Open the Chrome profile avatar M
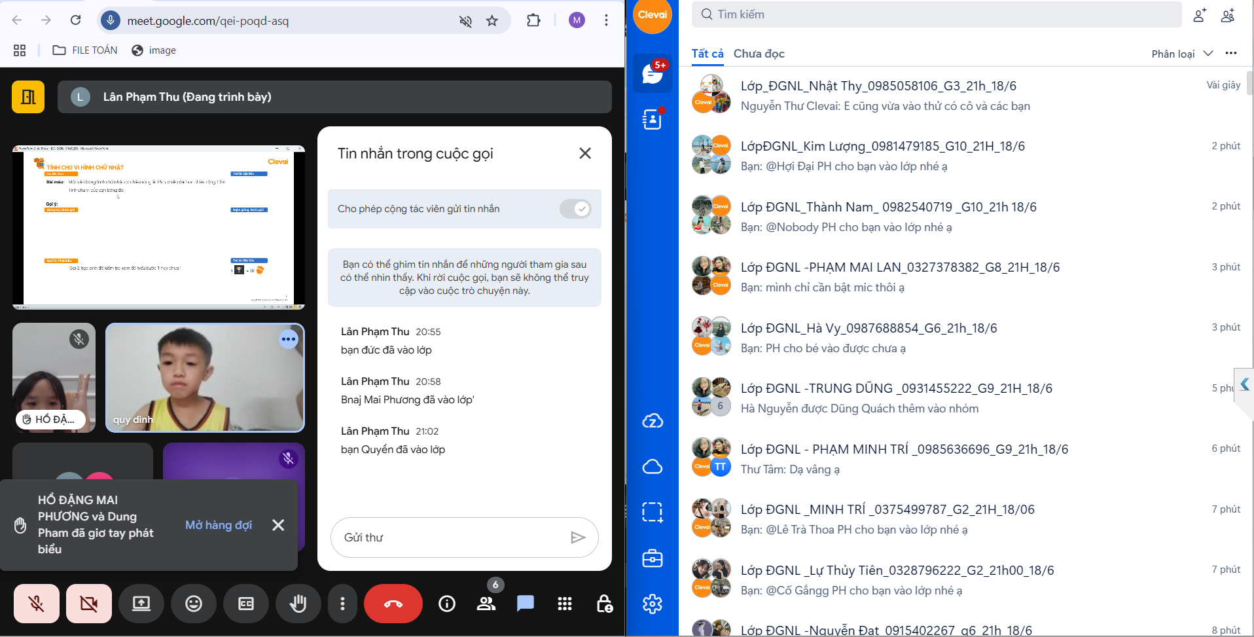Image resolution: width=1254 pixels, height=637 pixels. coord(577,20)
